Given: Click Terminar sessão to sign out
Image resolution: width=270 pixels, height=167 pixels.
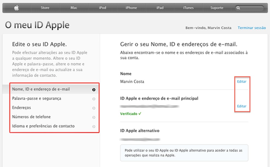Looking at the screenshot, I should tap(252, 28).
